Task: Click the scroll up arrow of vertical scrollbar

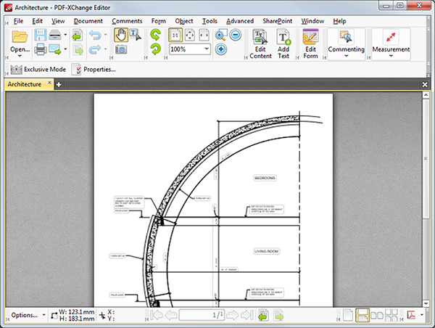Action: (426, 95)
